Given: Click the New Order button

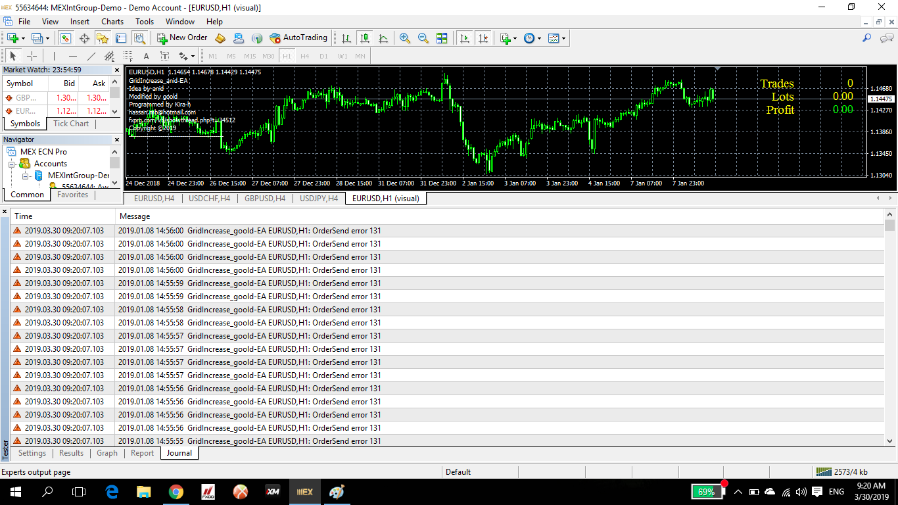Looking at the screenshot, I should [x=182, y=38].
